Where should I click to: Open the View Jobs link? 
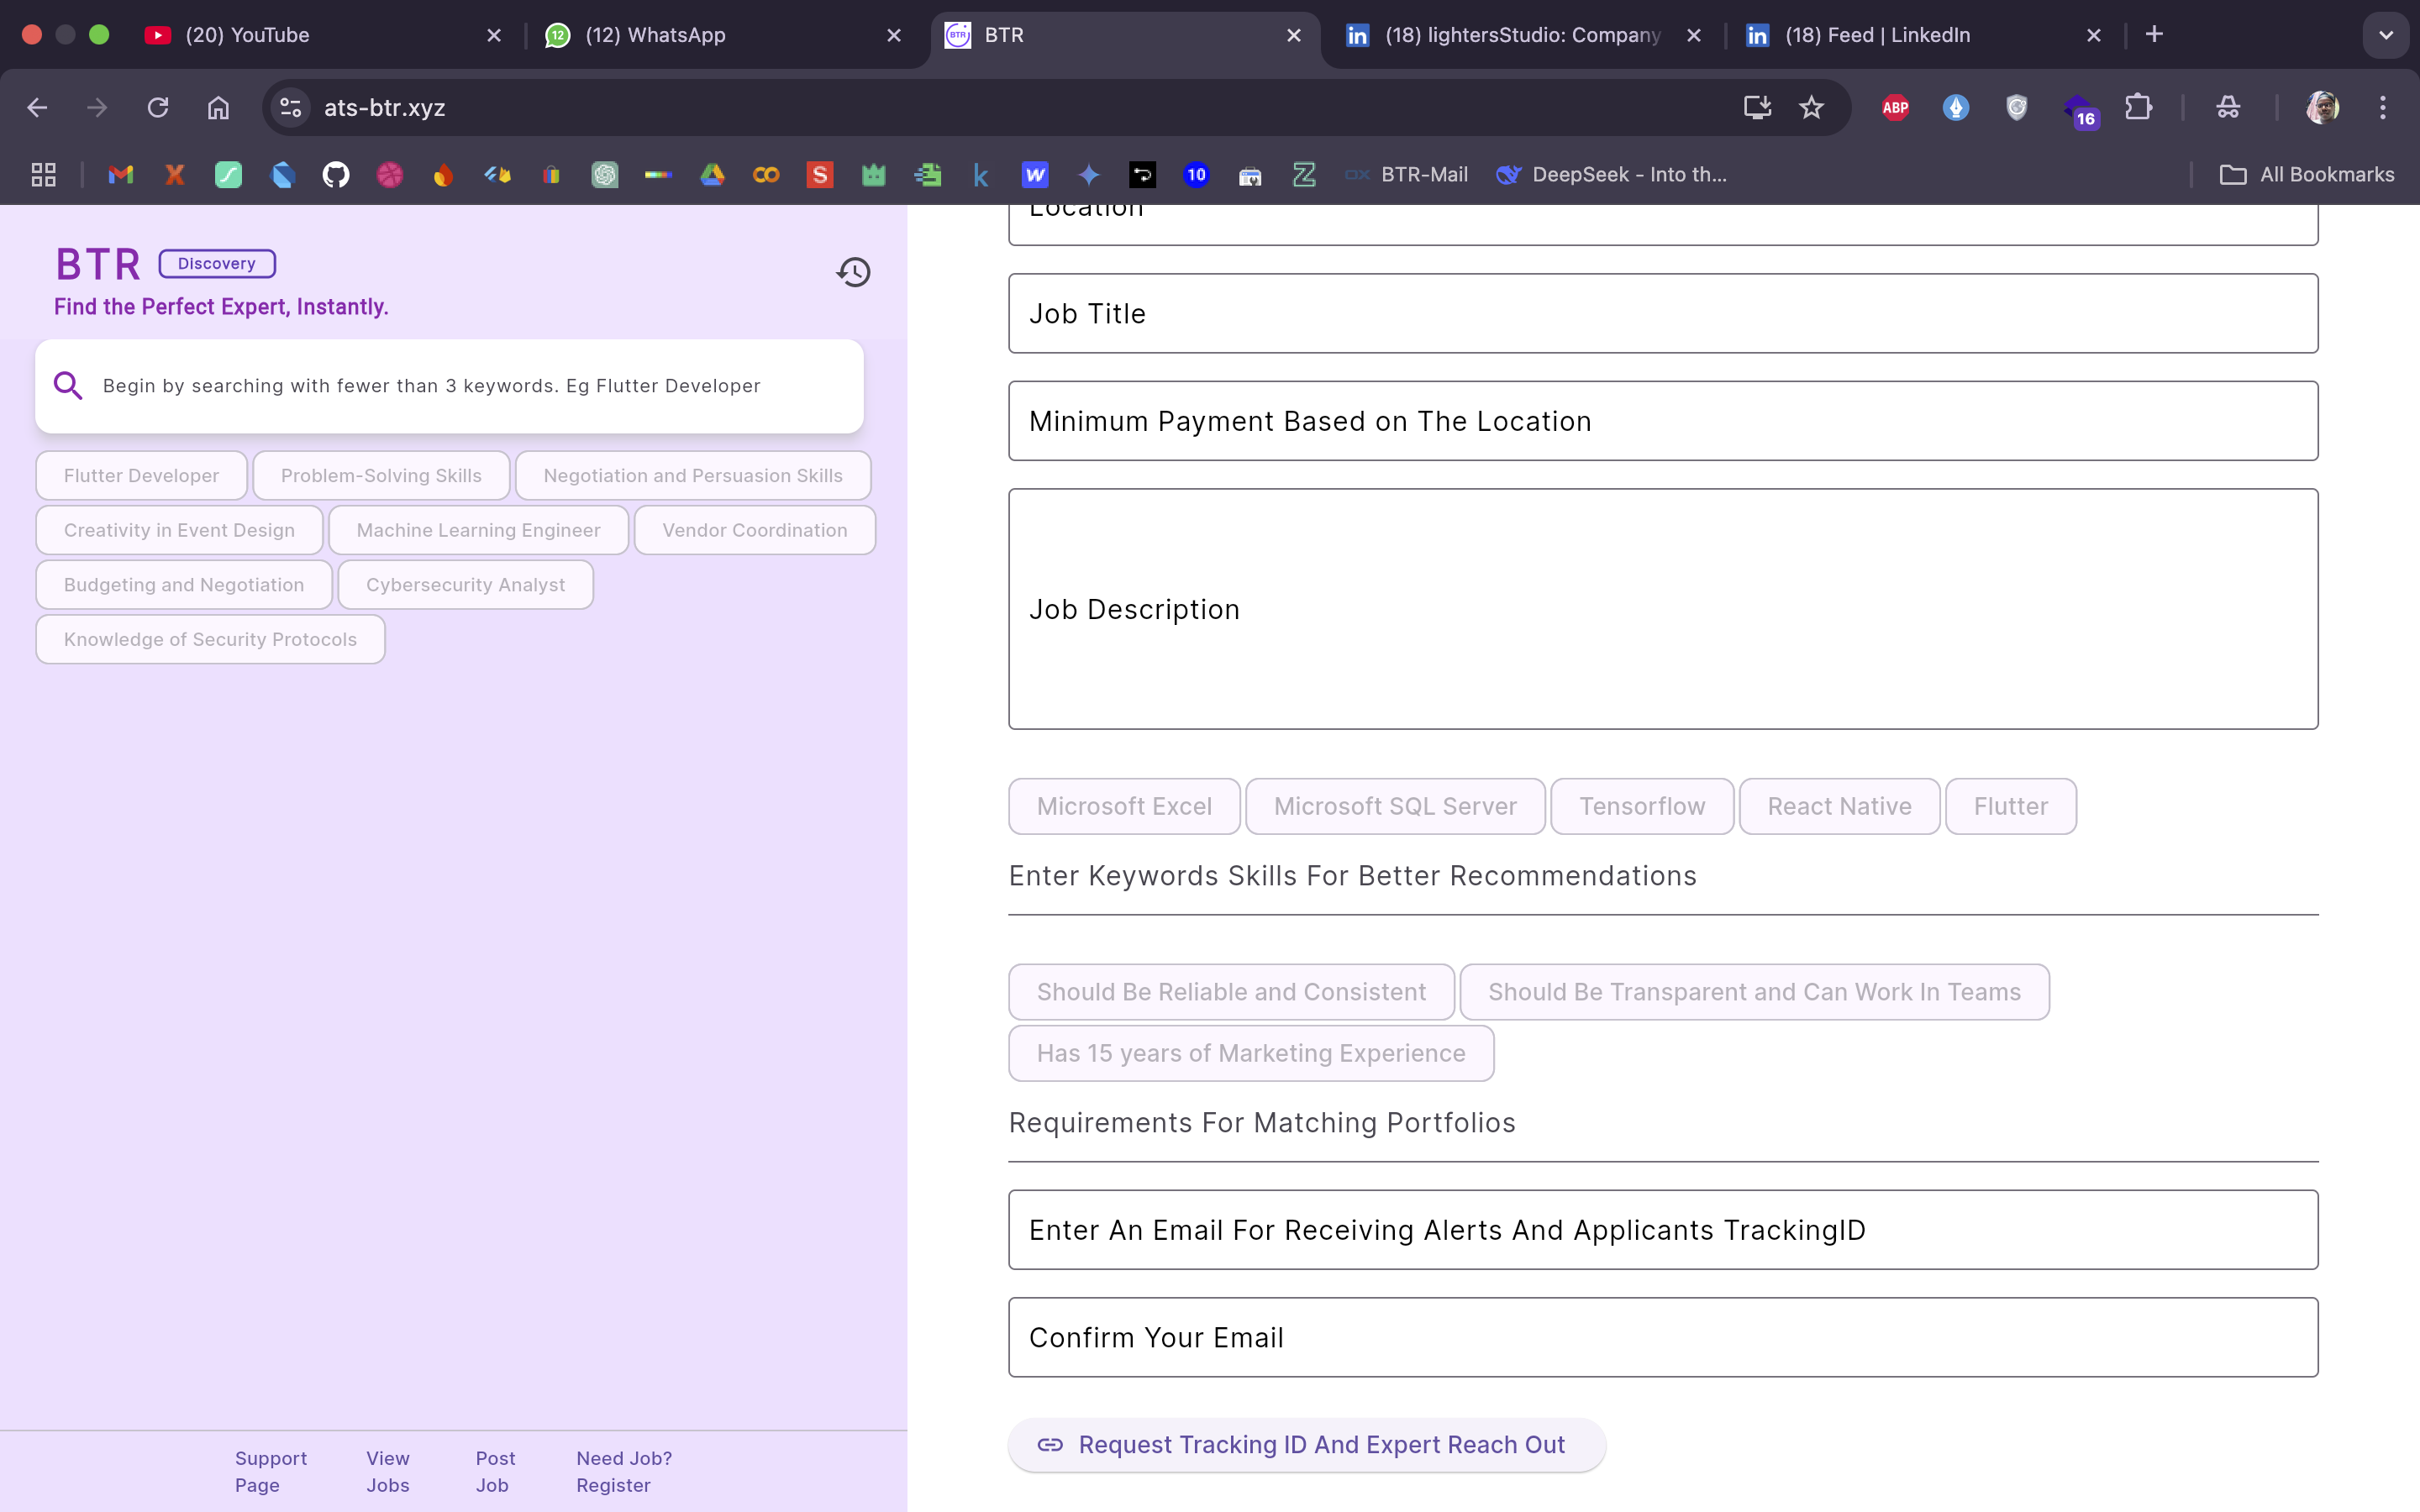(388, 1471)
